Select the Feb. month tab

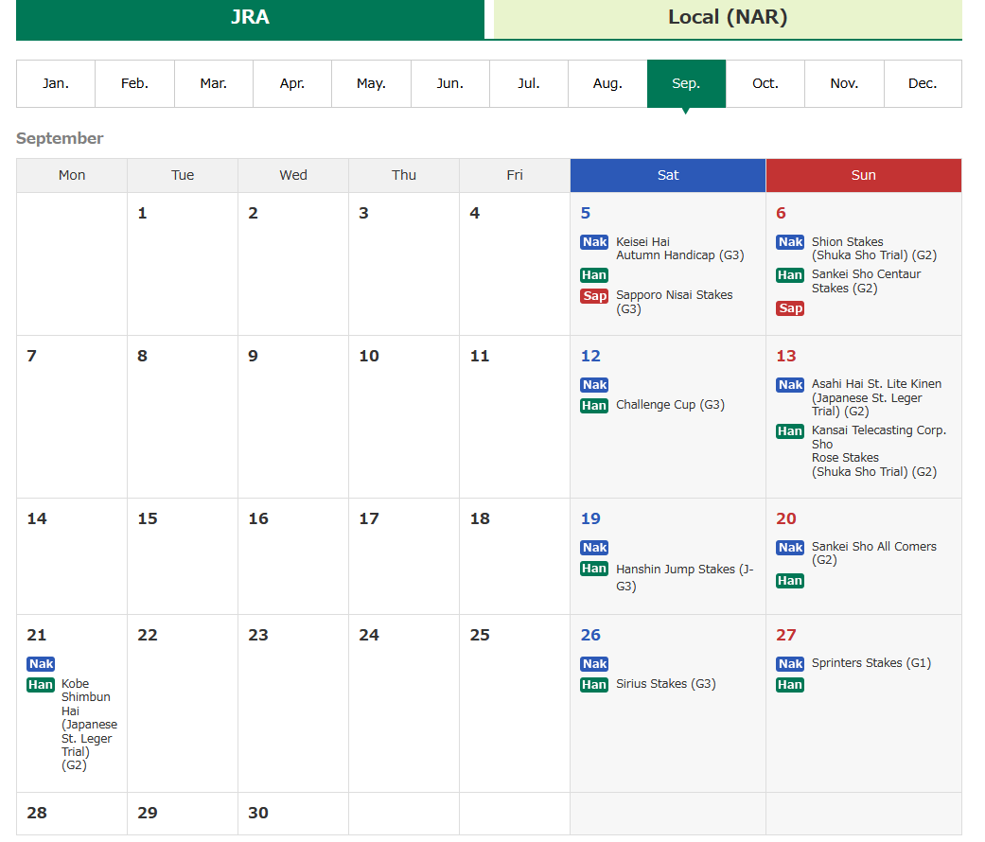pyautogui.click(x=134, y=83)
